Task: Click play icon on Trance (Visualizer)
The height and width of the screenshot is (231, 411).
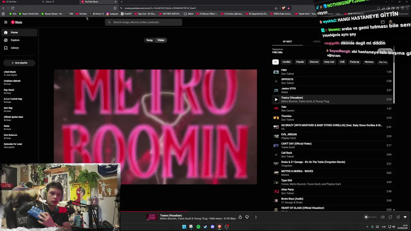Action: tap(276, 99)
